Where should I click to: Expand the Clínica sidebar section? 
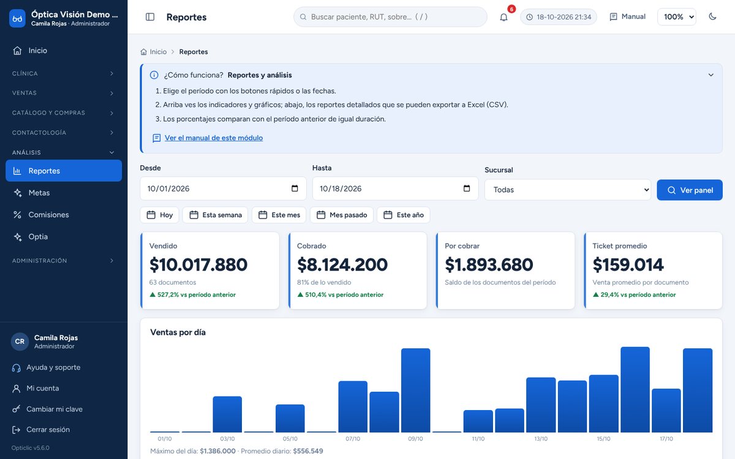(64, 73)
